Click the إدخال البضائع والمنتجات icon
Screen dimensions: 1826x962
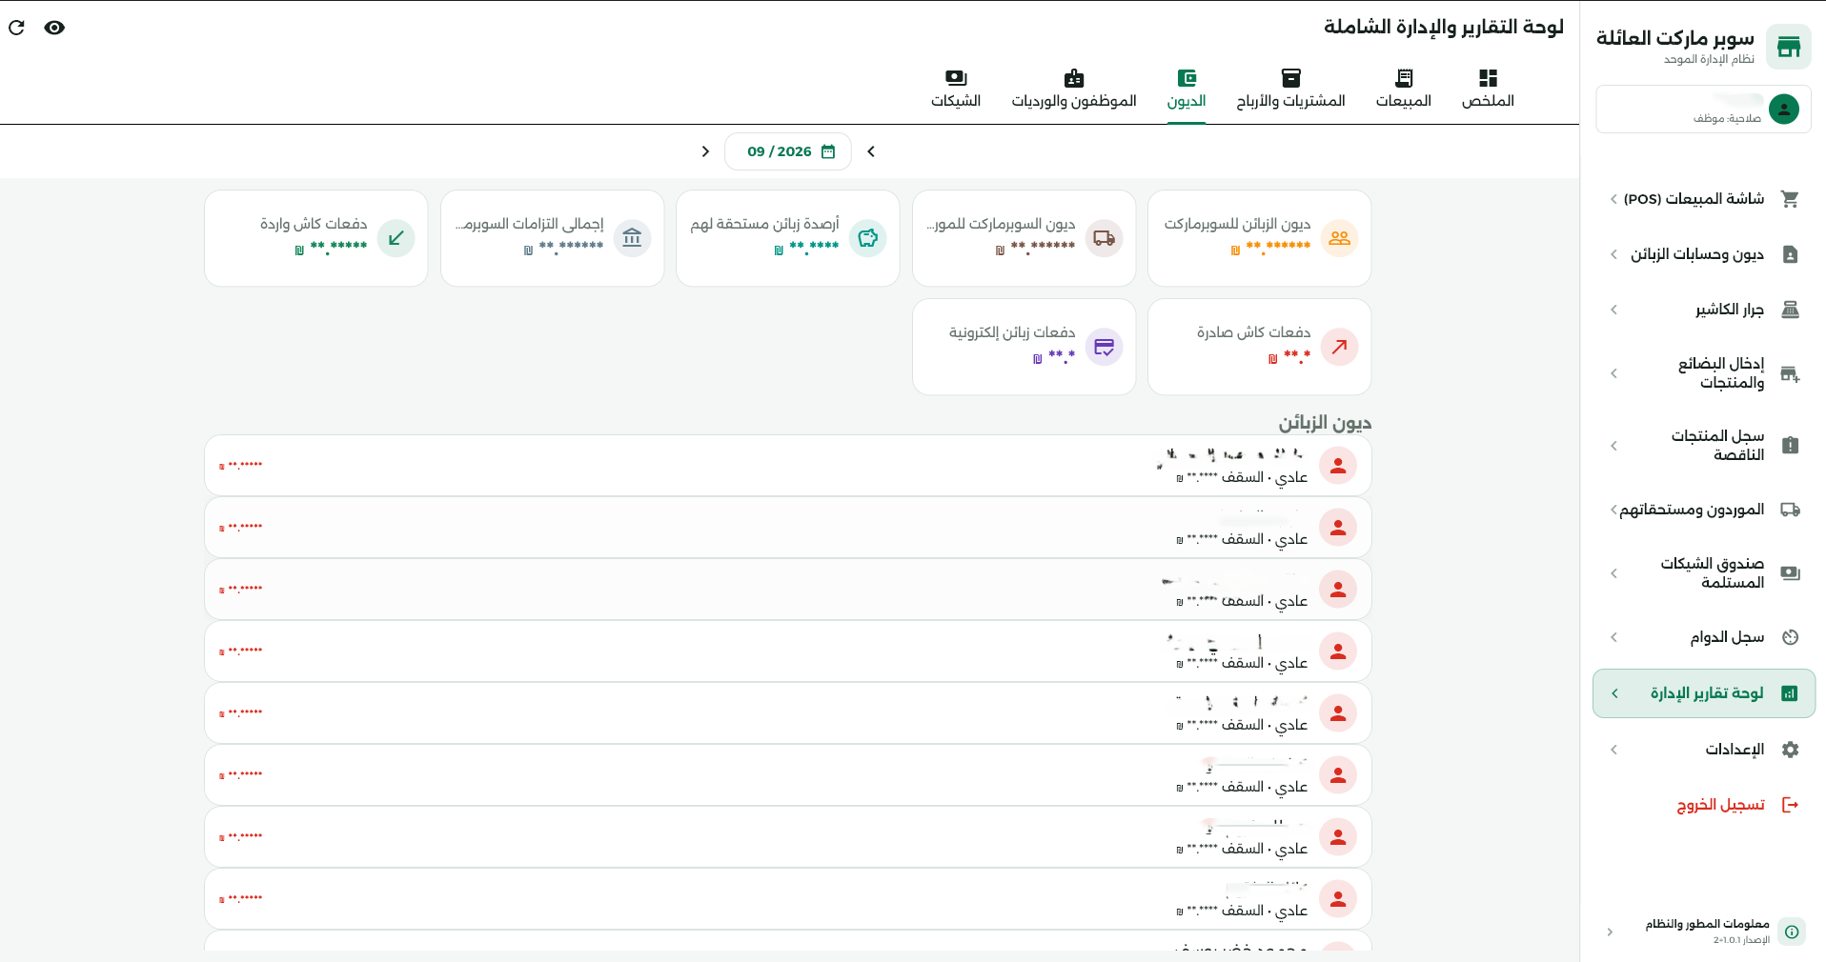pos(1790,373)
